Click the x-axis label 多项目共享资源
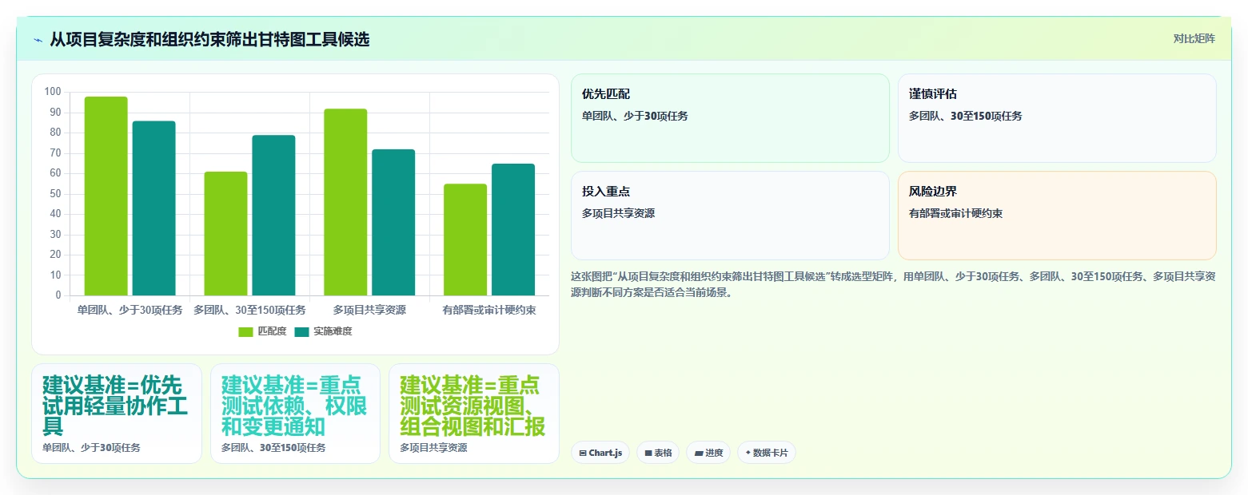1248x495 pixels. pyautogui.click(x=369, y=310)
